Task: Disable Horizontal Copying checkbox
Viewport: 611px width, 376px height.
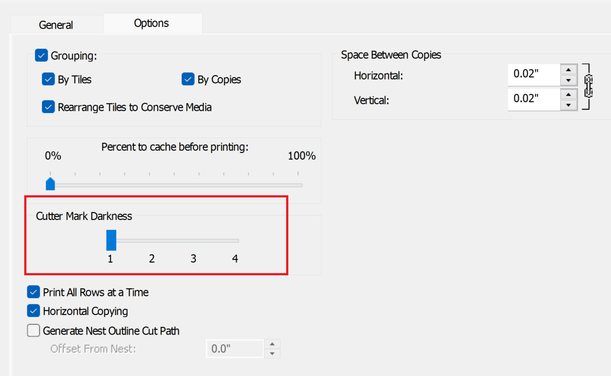Action: pyautogui.click(x=33, y=311)
